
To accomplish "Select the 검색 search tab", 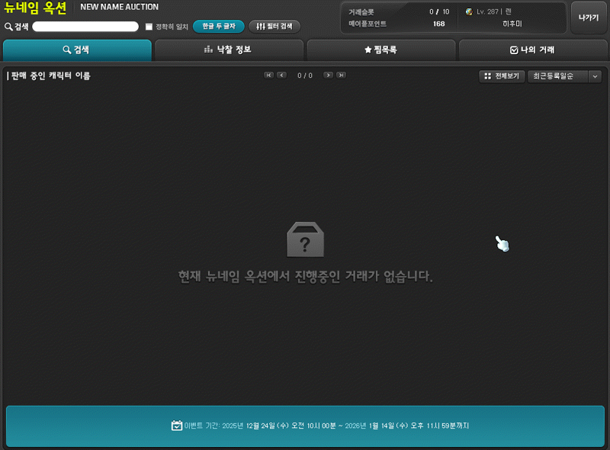I will tap(76, 50).
